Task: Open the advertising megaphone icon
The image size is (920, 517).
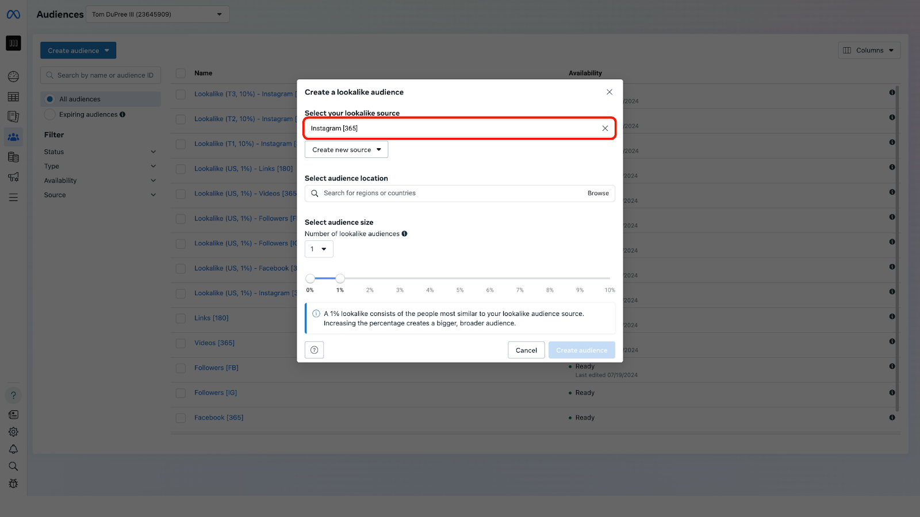Action: point(13,177)
